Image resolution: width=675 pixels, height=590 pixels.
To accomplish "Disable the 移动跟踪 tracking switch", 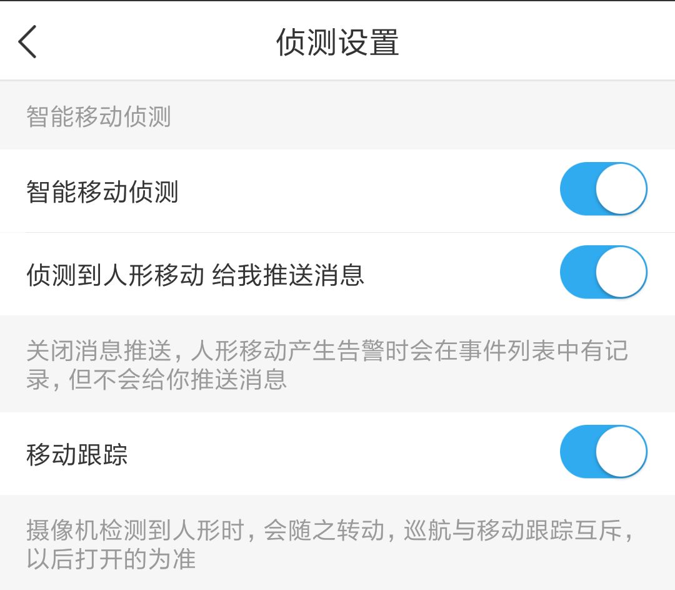I will point(603,452).
